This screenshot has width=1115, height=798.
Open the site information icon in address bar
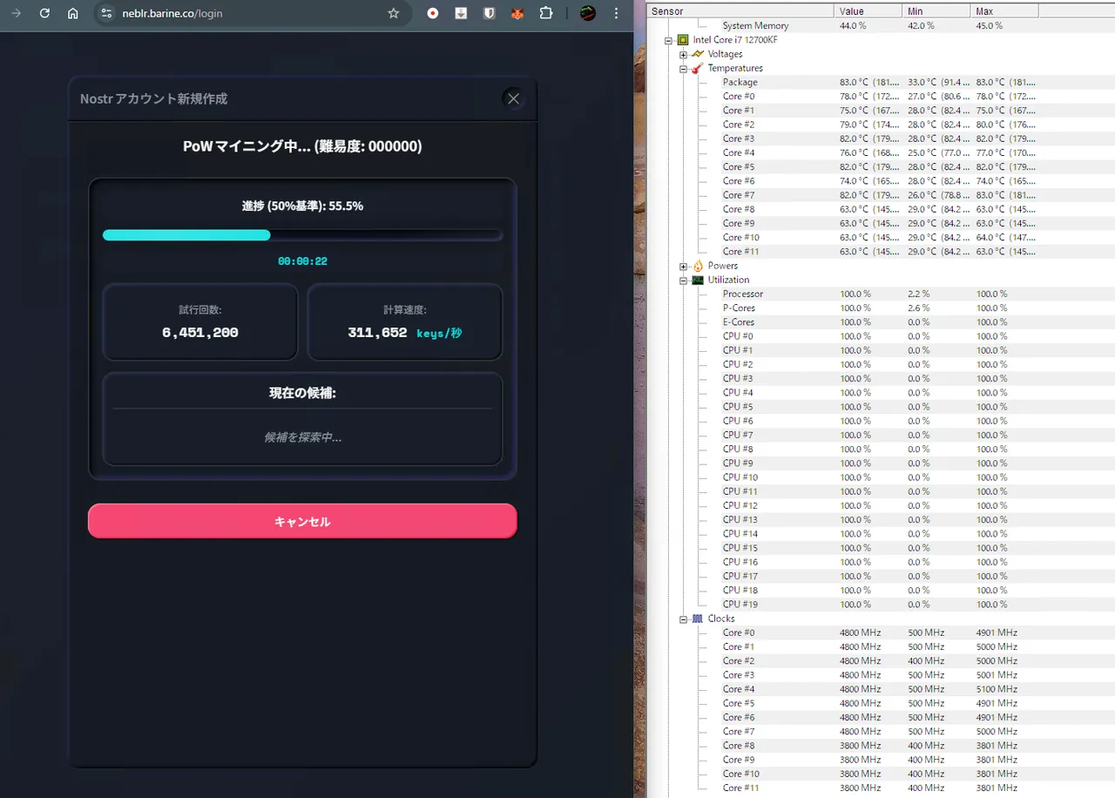click(x=107, y=13)
